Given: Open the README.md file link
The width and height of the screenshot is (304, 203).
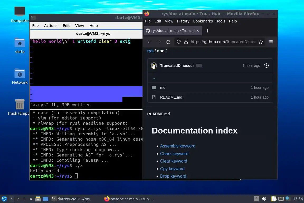Looking at the screenshot, I should [171, 97].
